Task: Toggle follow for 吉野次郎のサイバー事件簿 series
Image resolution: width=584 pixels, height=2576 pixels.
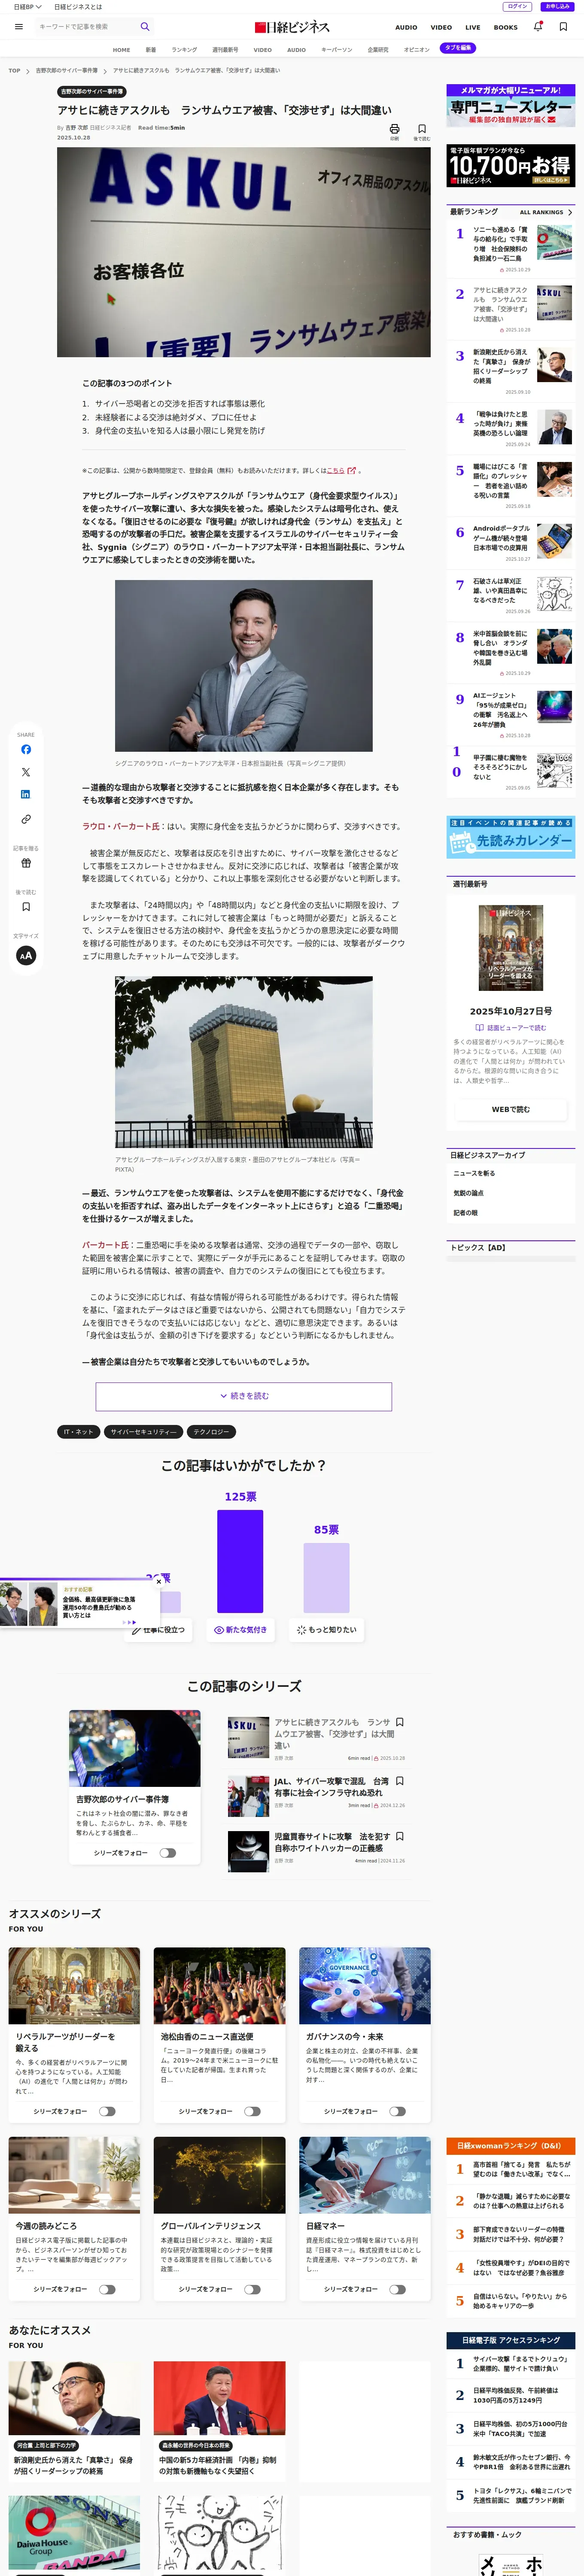Action: (167, 1853)
